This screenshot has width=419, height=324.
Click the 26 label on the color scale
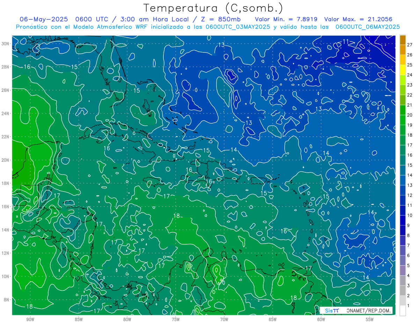point(410,55)
